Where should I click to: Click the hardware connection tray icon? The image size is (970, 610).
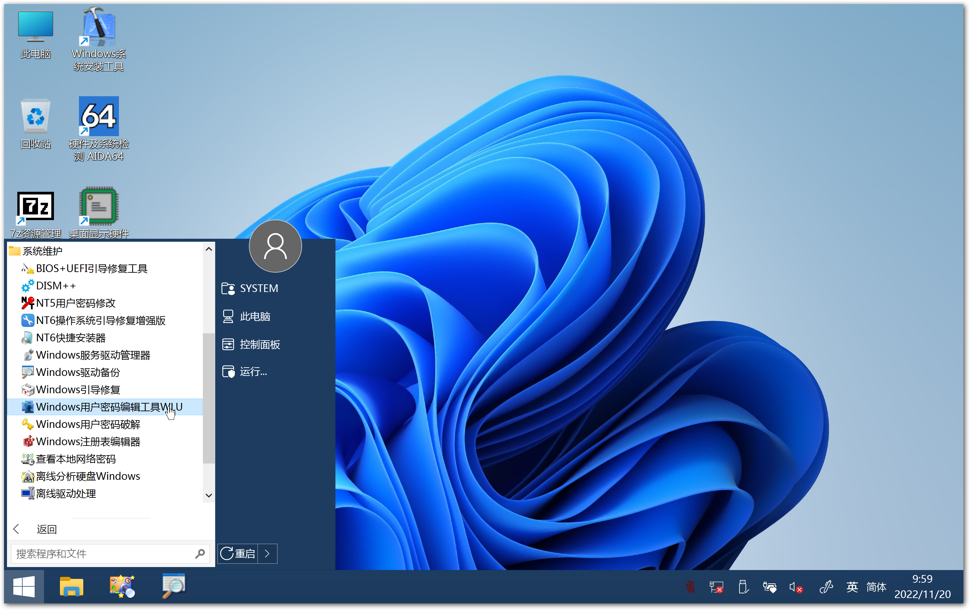769,587
